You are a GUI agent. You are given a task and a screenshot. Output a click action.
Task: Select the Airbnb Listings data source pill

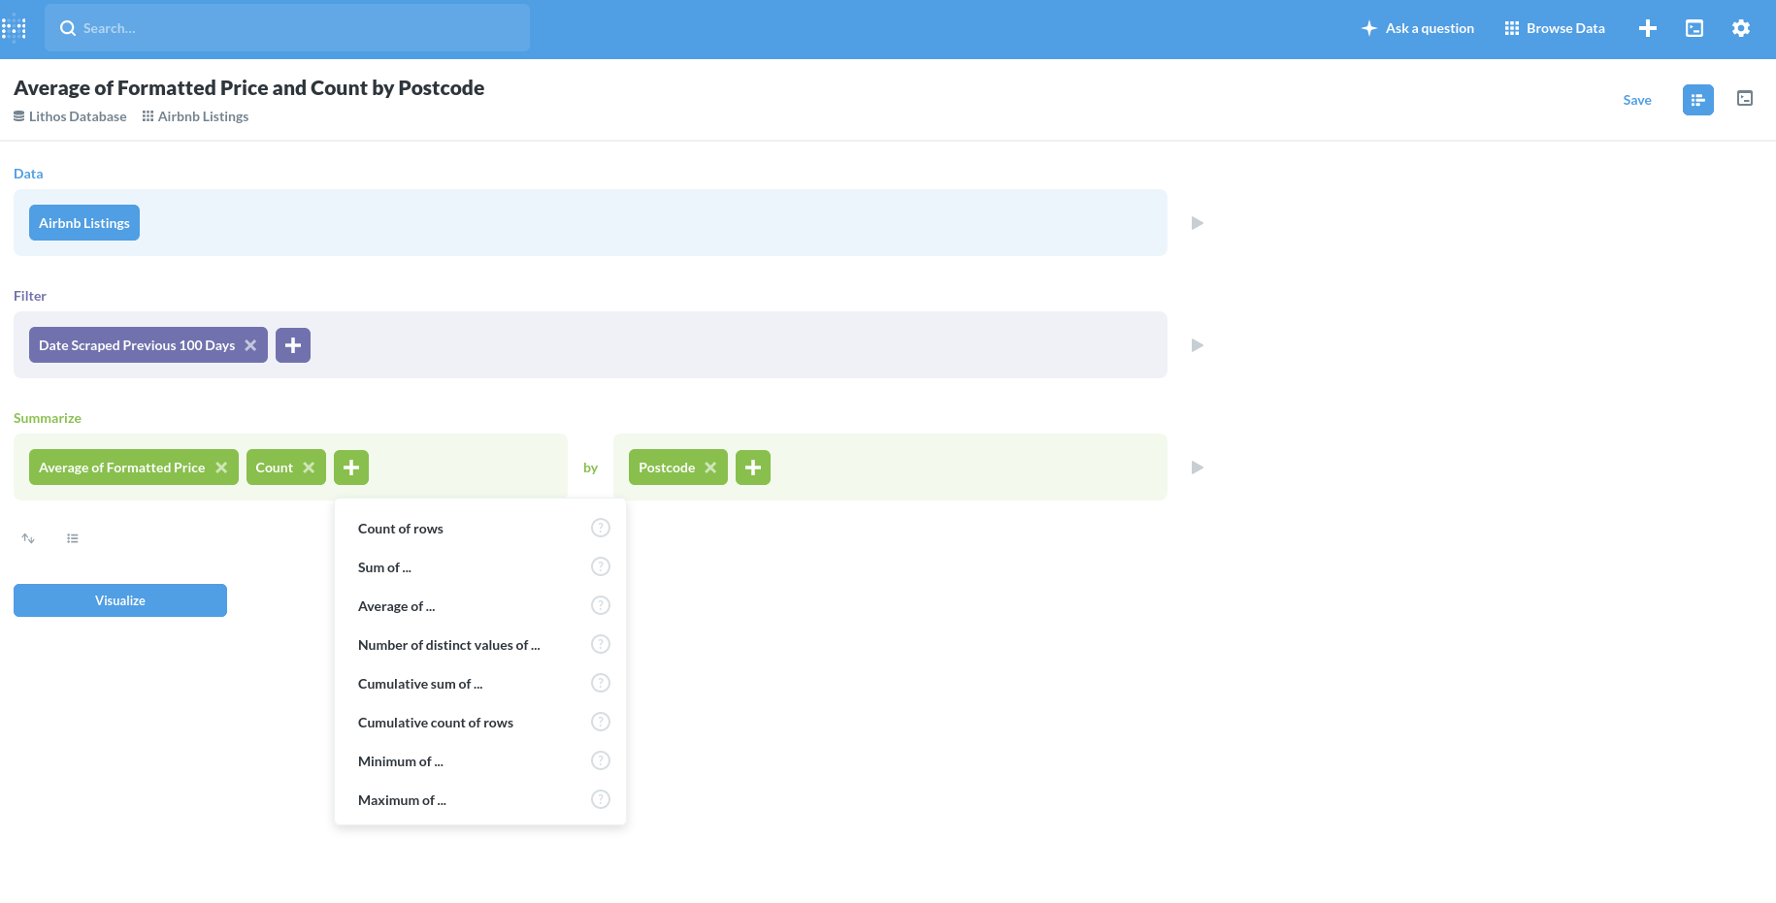click(84, 223)
